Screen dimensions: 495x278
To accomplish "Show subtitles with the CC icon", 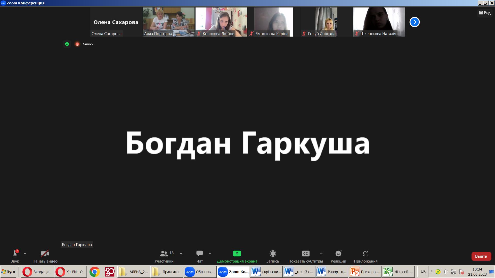I will (305, 254).
